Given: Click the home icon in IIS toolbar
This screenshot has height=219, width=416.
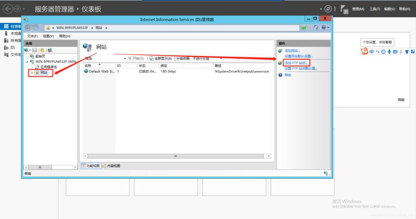Looking at the screenshot, I should (x=316, y=27).
